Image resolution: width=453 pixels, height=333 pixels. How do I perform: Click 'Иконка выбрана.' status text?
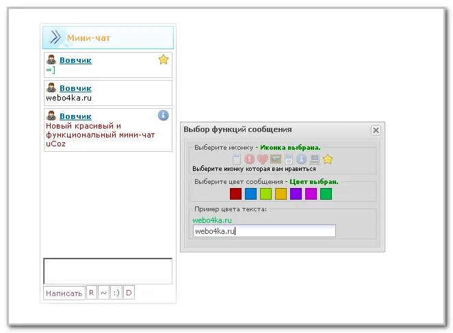click(x=290, y=147)
